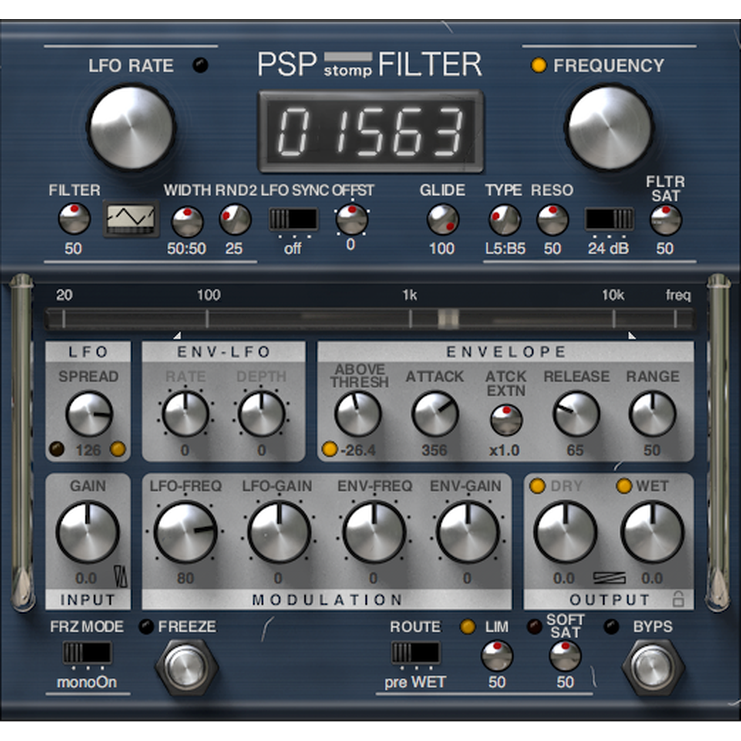Toggle the WET output LED

[624, 486]
